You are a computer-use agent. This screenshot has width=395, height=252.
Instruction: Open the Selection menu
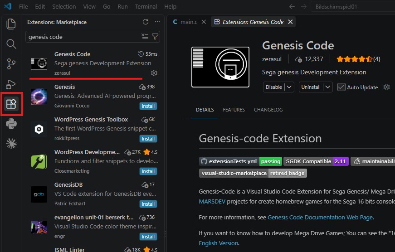[64, 6]
